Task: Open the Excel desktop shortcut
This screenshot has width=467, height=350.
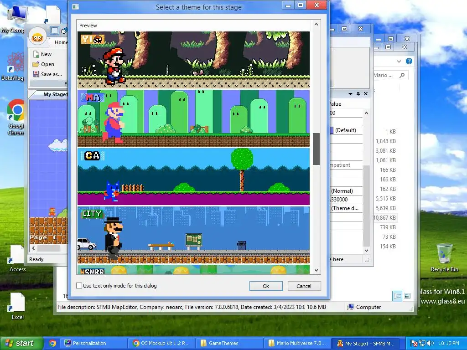Action: coord(17,306)
